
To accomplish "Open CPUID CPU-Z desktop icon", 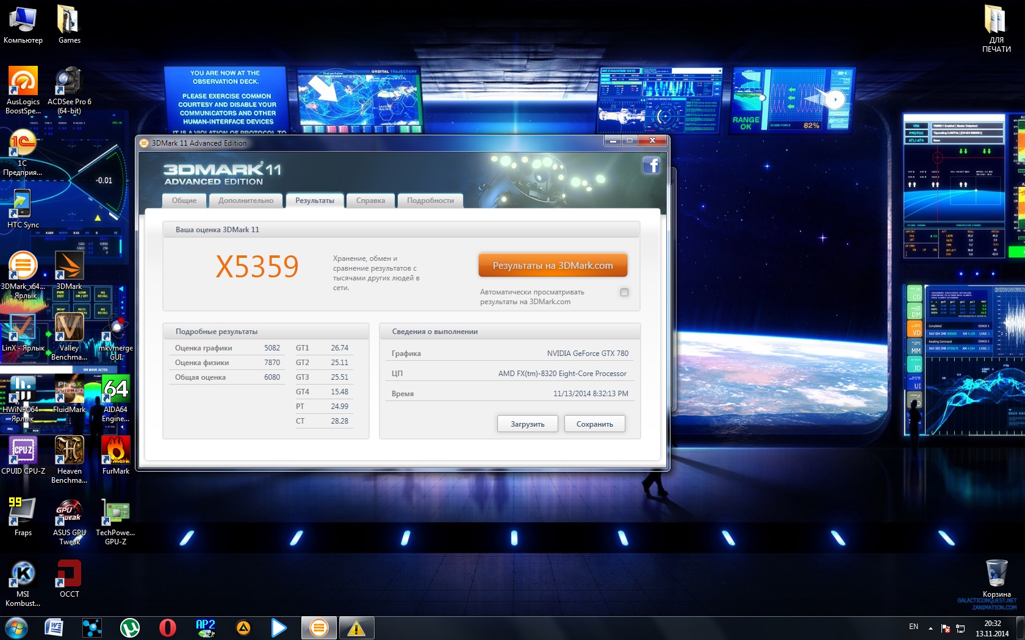I will click(x=23, y=452).
